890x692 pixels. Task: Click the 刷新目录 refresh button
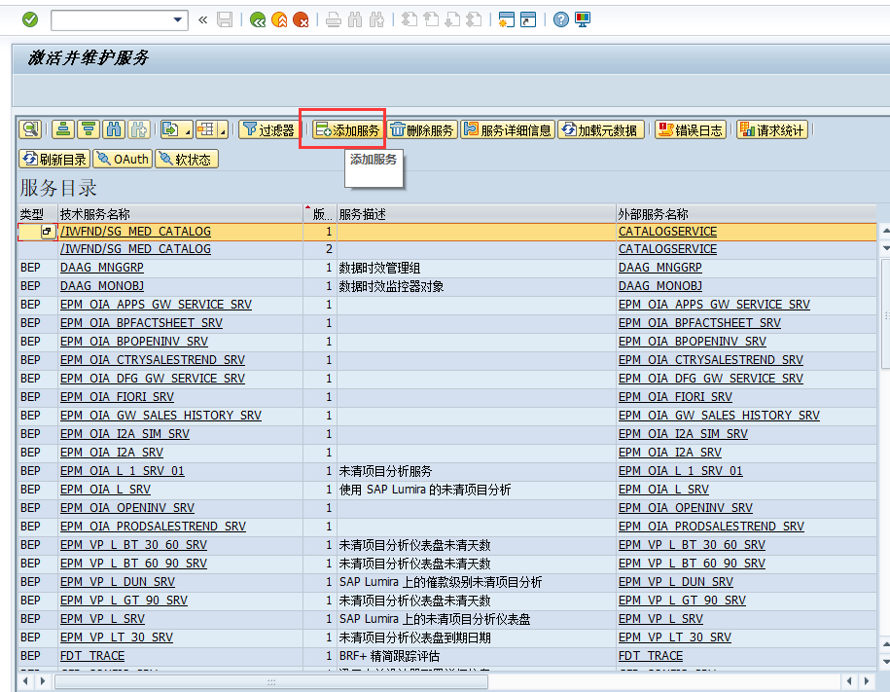(x=53, y=159)
